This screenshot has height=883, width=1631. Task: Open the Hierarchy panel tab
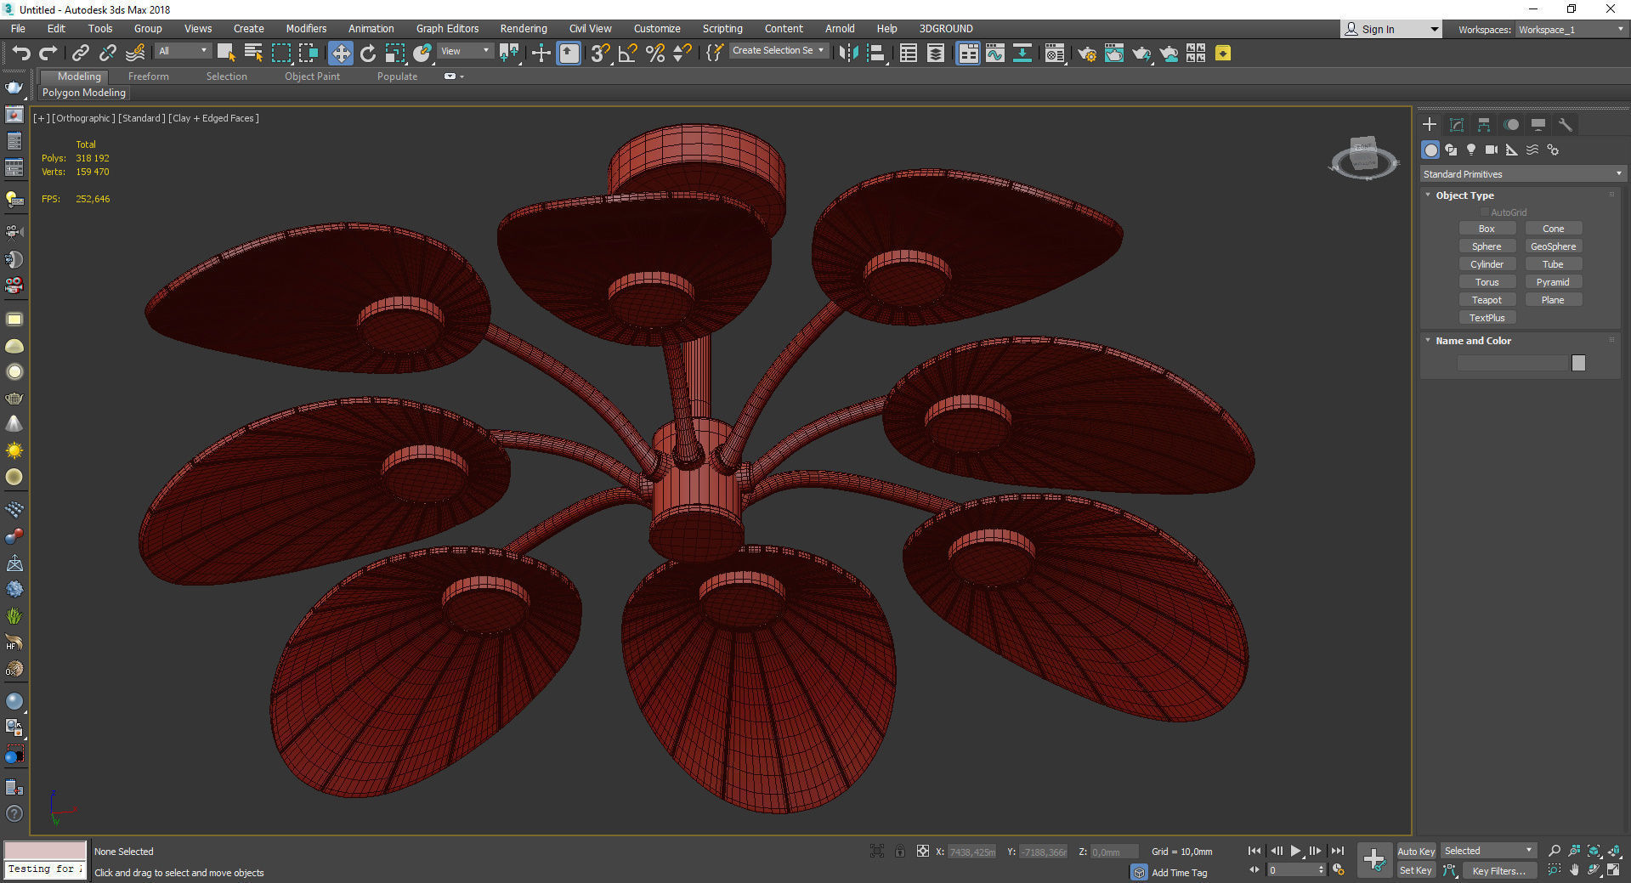click(x=1484, y=125)
